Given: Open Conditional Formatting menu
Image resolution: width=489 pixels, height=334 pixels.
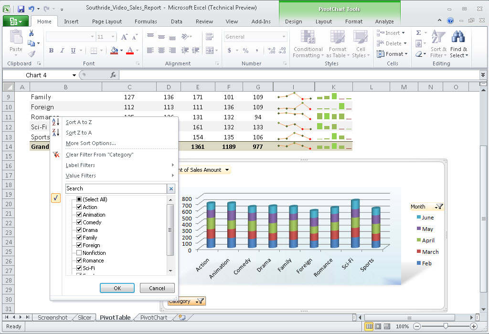Looking at the screenshot, I should (308, 44).
